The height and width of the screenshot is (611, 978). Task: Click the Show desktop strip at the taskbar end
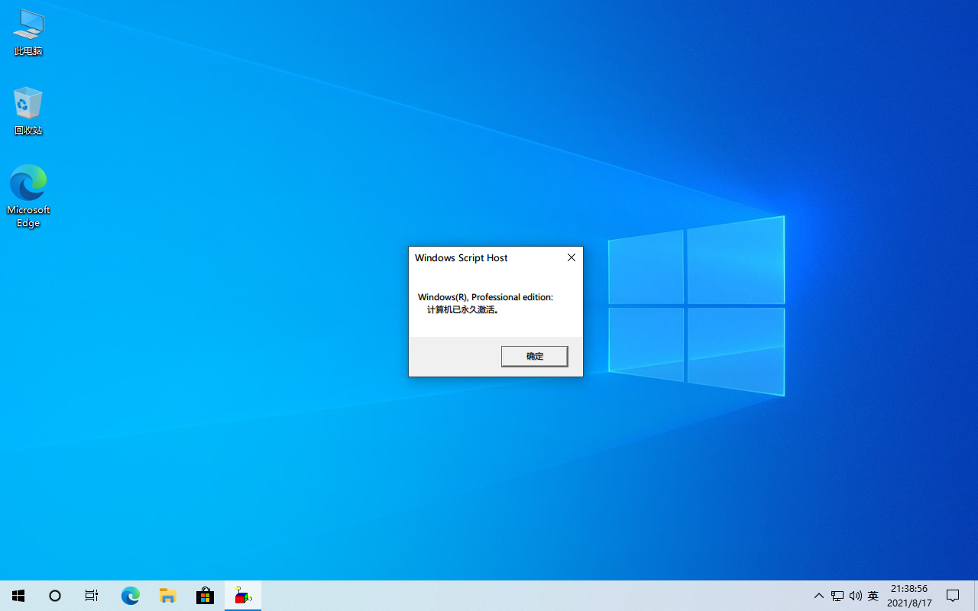coord(976,596)
